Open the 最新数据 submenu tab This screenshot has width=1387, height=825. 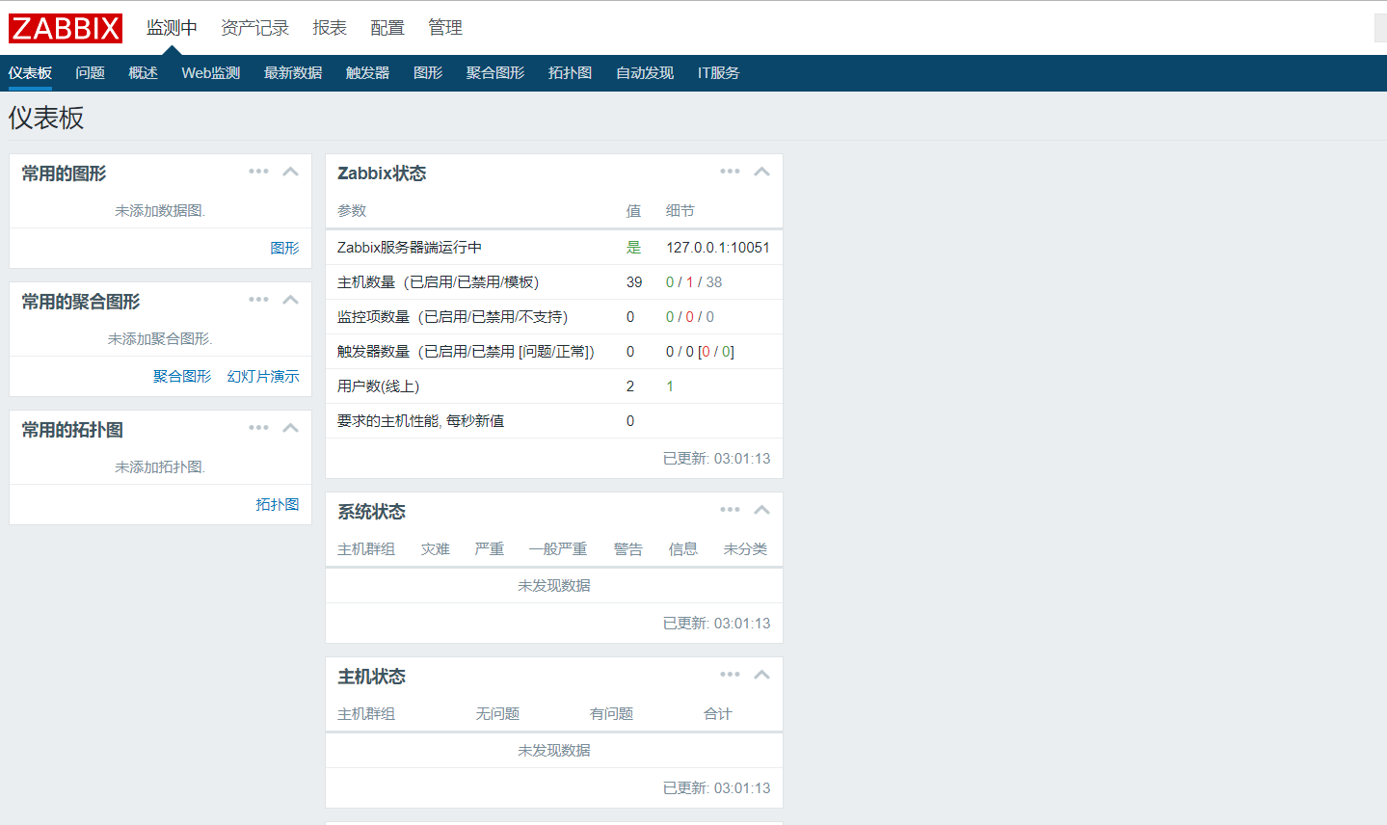pyautogui.click(x=293, y=73)
